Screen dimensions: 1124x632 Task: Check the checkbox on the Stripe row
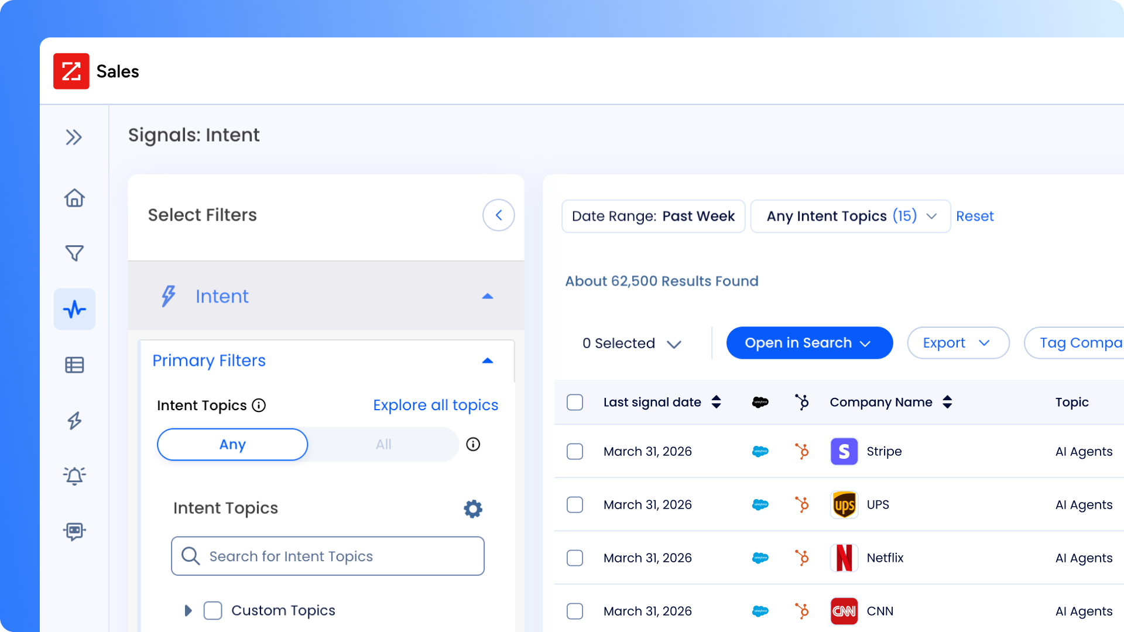tap(575, 451)
